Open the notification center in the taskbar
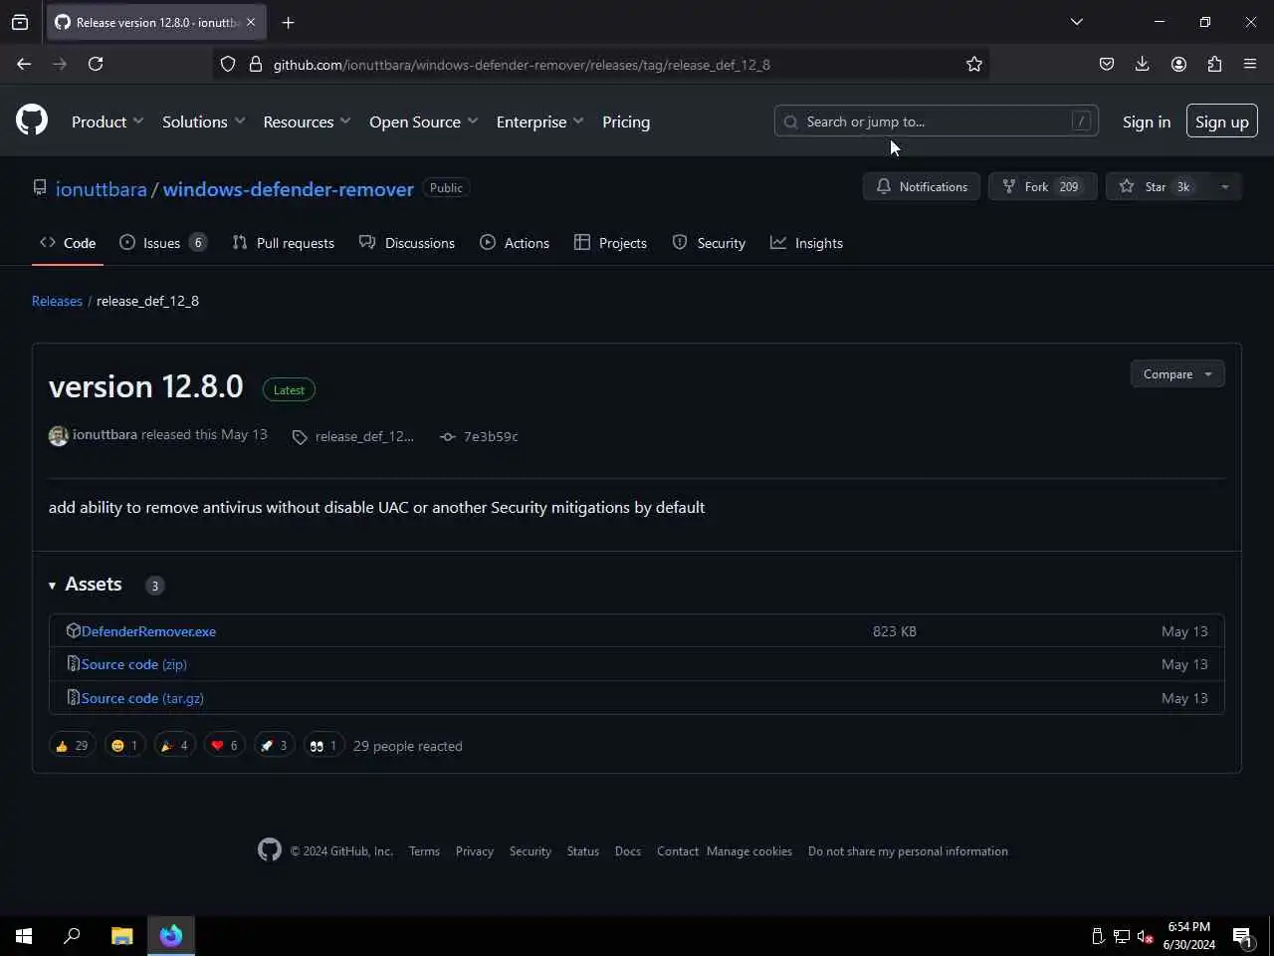Image resolution: width=1274 pixels, height=956 pixels. click(1242, 936)
